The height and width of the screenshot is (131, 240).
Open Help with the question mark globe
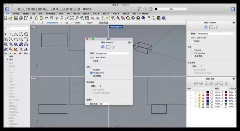(164, 18)
